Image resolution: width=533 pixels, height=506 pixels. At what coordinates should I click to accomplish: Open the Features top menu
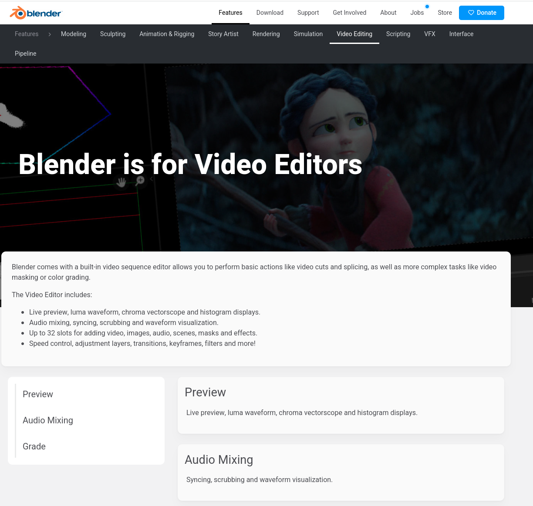coord(230,13)
